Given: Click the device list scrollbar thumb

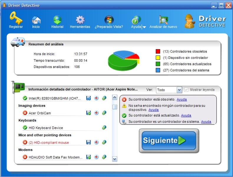Looking at the screenshot, I should point(115,107).
